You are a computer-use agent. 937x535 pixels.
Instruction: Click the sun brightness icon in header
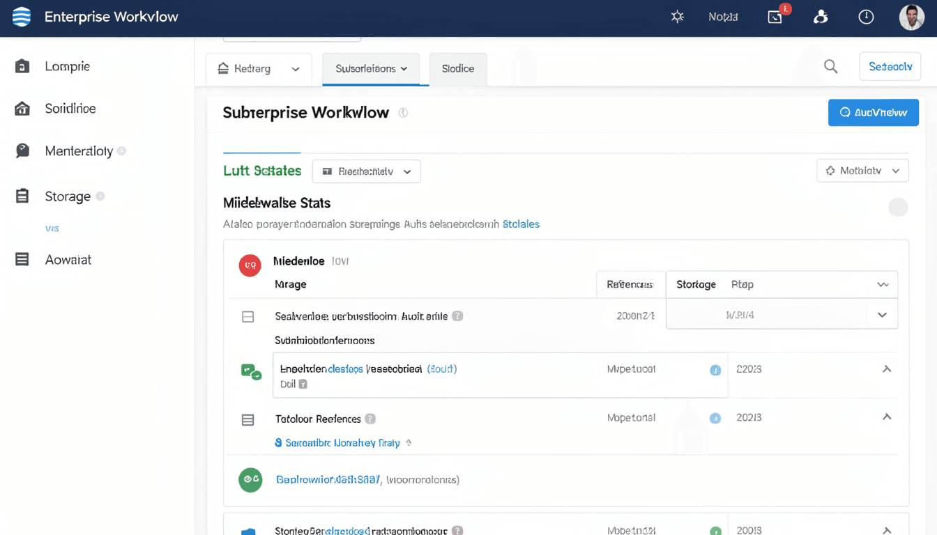coord(677,17)
